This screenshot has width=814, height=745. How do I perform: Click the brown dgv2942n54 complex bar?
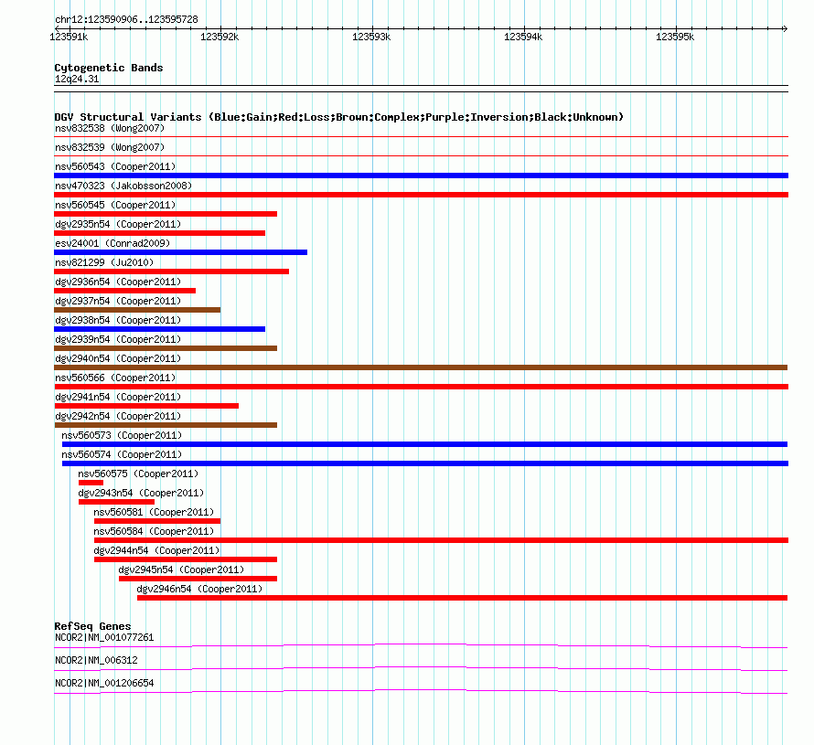(166, 425)
